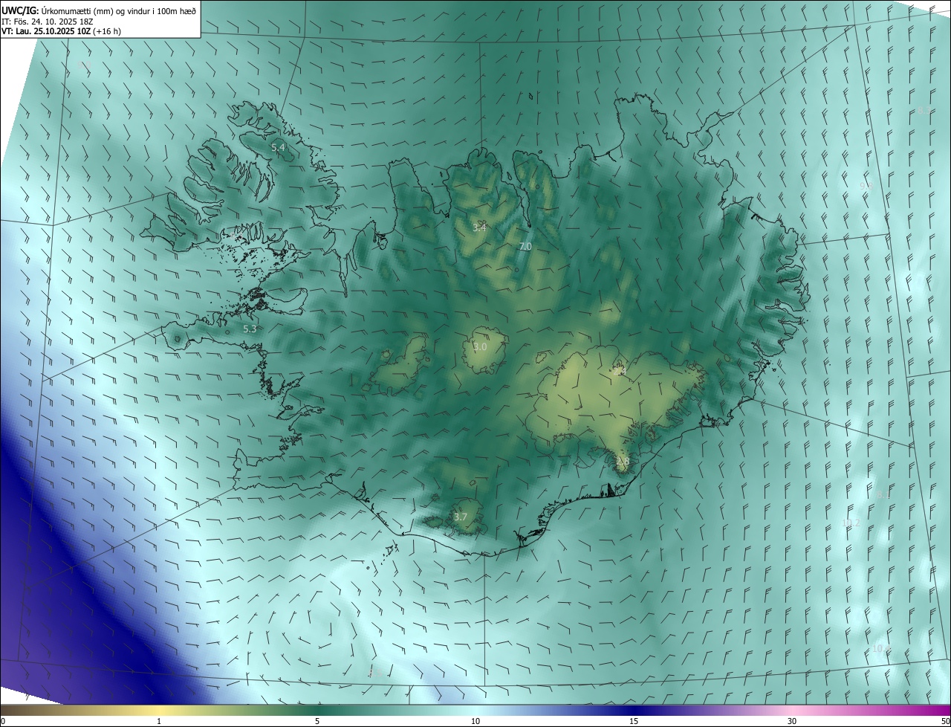Click the 9.8 value over the eastern sea
The width and height of the screenshot is (951, 727).
866,186
